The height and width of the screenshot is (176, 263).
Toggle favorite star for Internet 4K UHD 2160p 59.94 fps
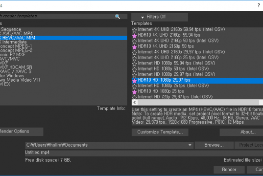point(134,30)
